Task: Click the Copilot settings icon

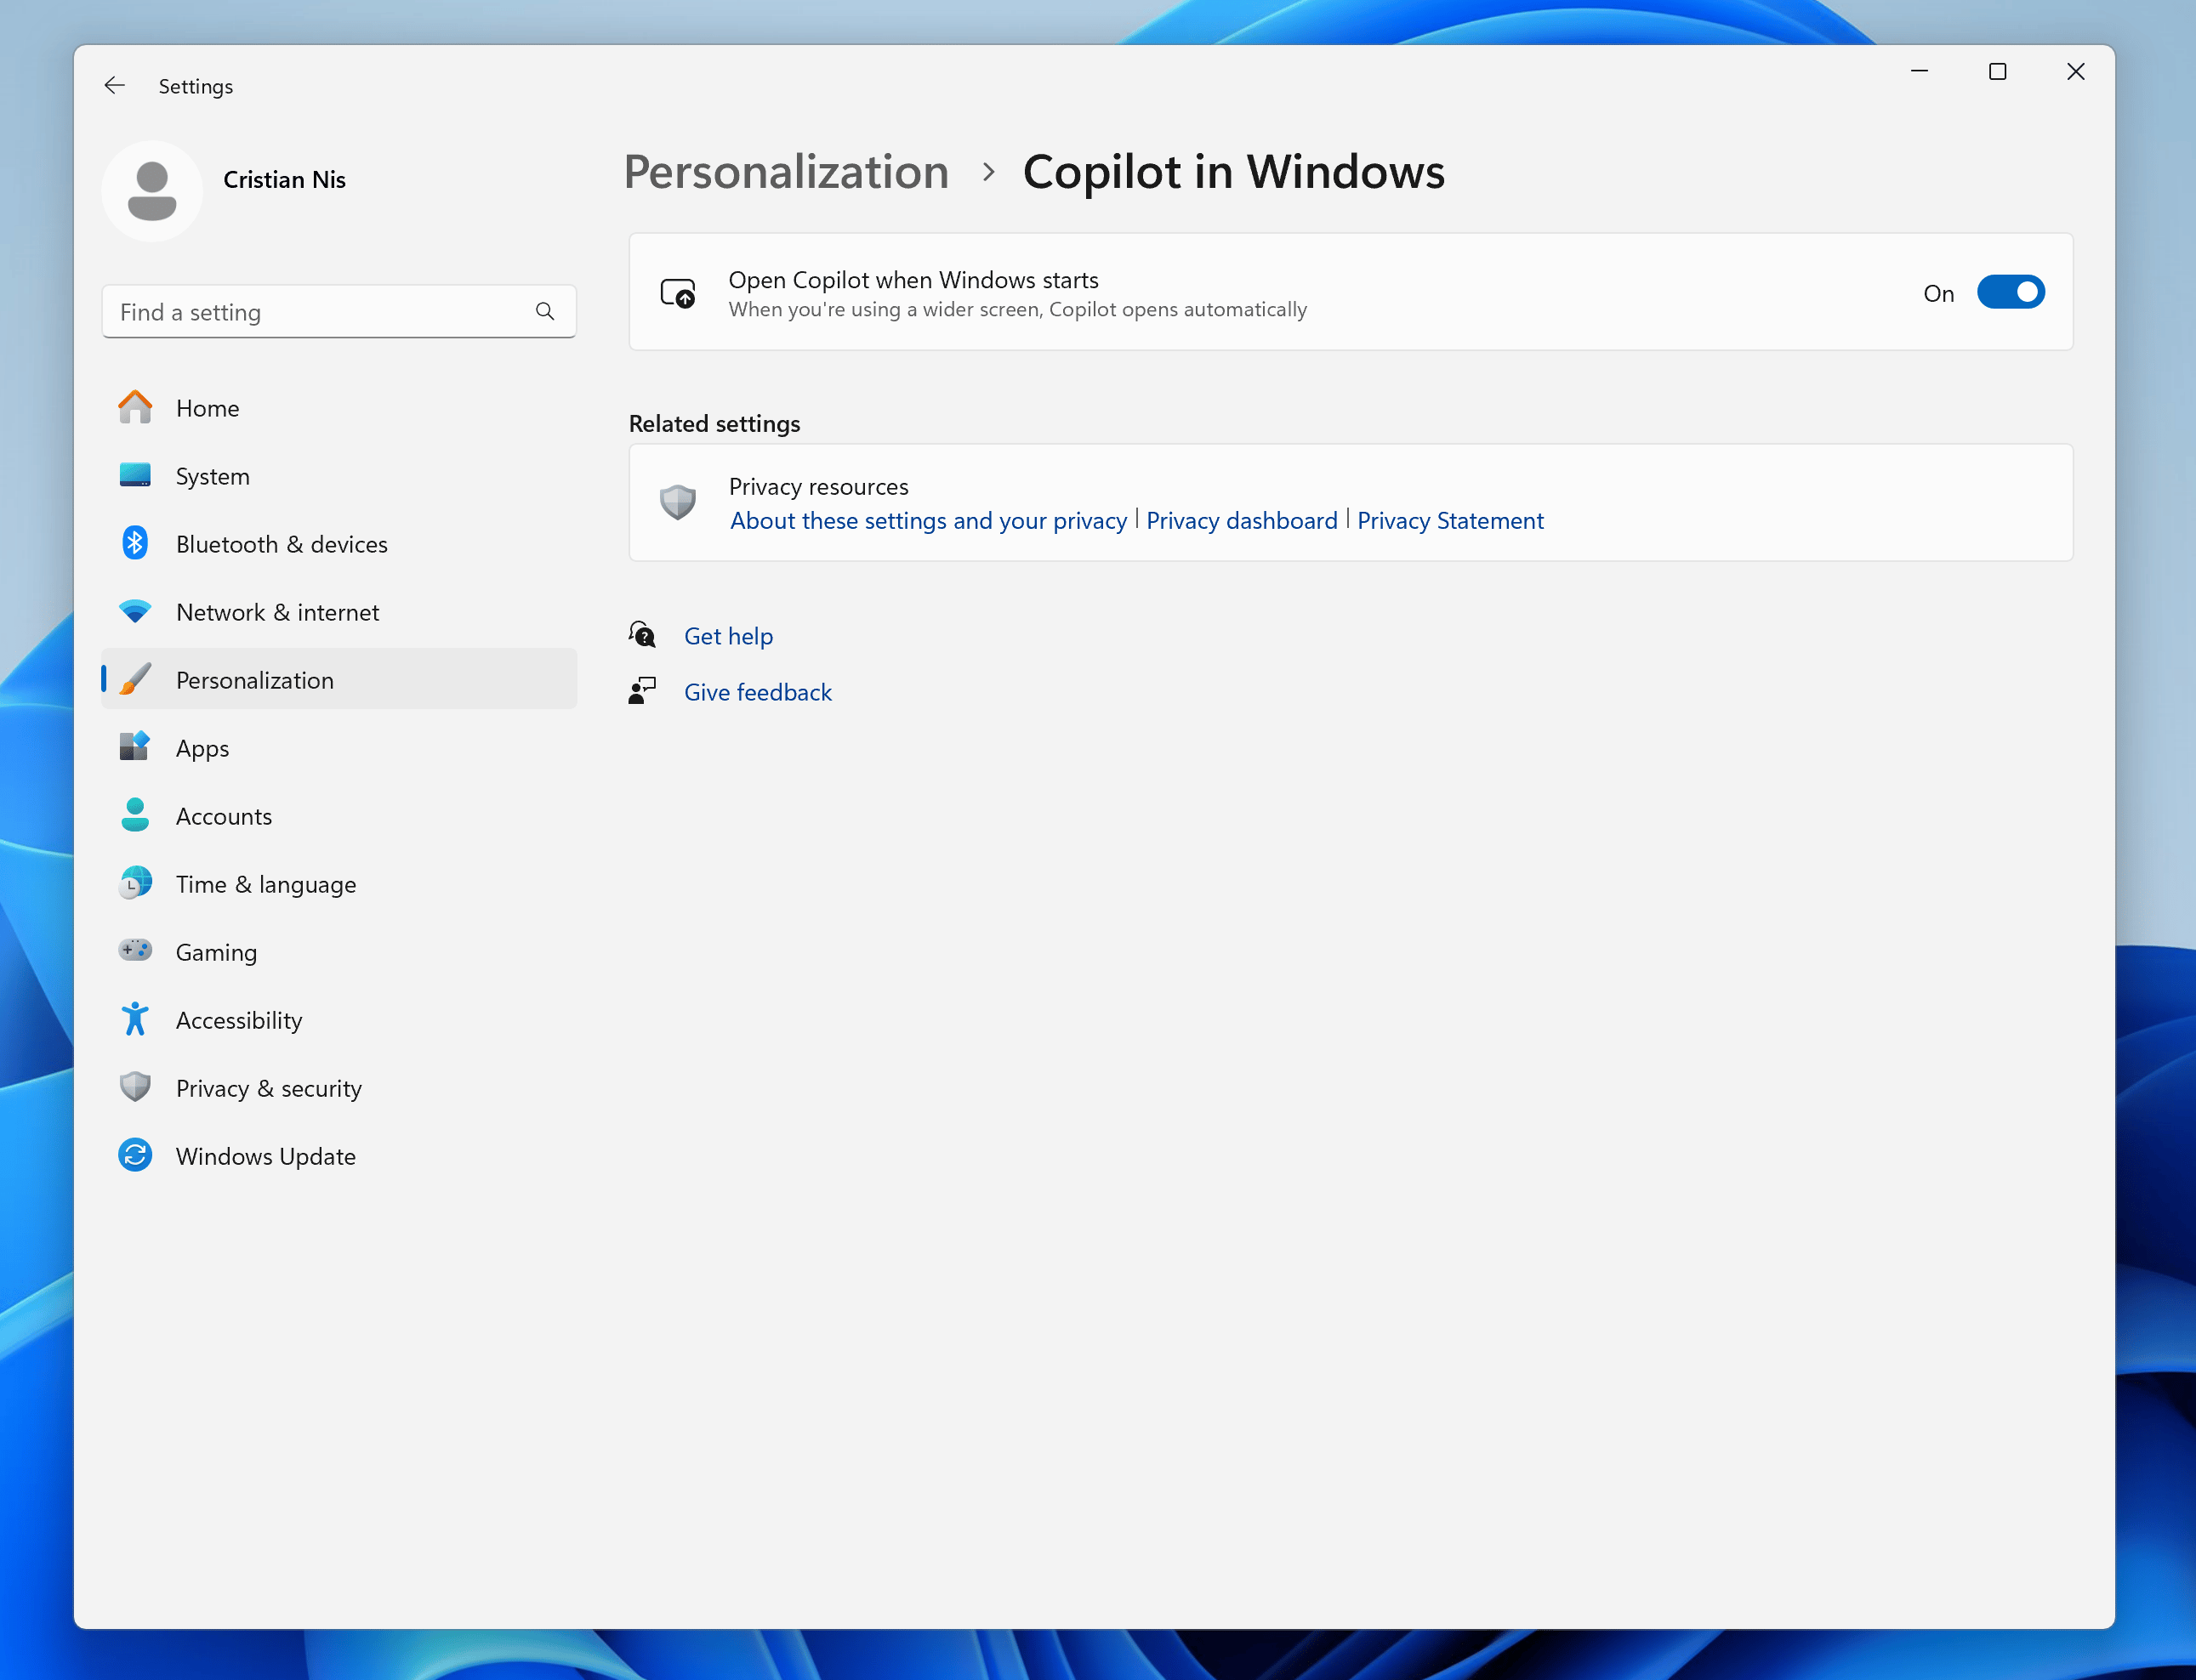Action: click(676, 291)
